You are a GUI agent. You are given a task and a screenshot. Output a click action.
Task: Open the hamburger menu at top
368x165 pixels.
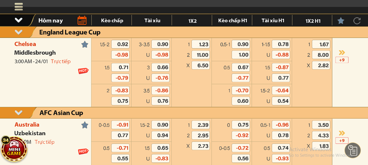click(19, 7)
